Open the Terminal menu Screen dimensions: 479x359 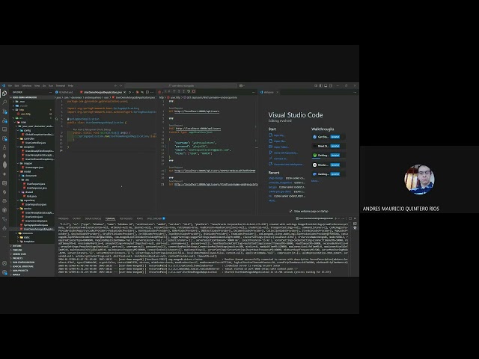point(61,86)
